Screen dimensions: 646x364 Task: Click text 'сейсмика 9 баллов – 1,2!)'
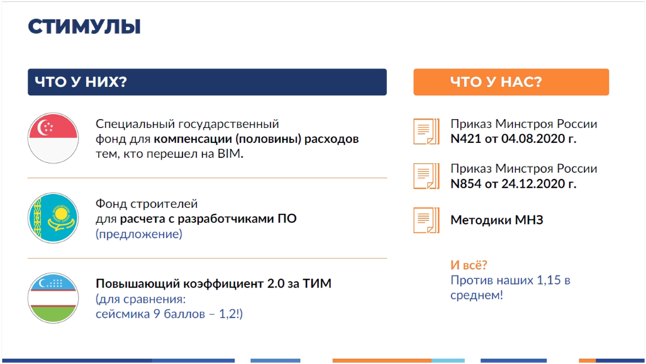(169, 314)
